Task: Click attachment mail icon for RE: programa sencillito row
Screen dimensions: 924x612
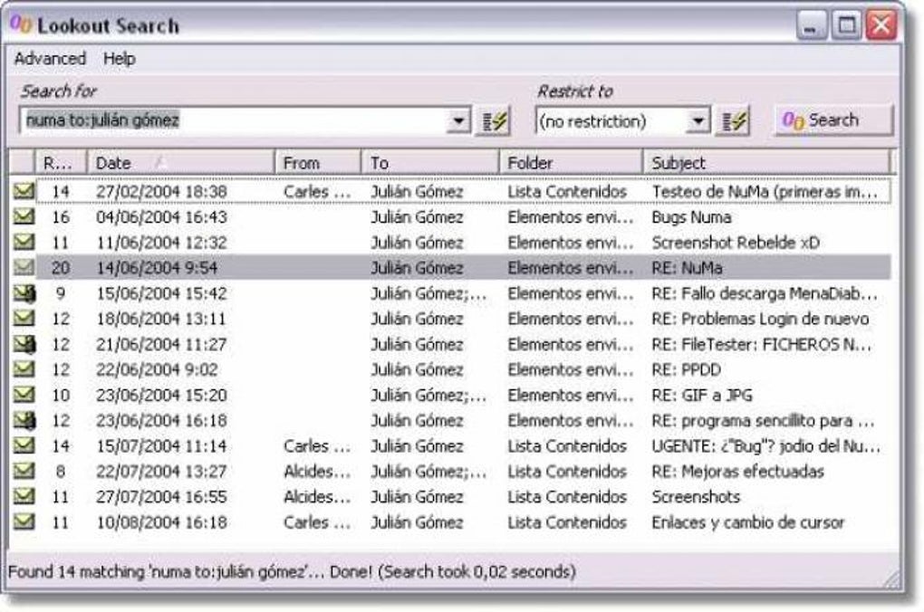Action: (24, 420)
